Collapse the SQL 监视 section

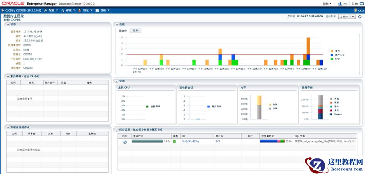[117, 129]
